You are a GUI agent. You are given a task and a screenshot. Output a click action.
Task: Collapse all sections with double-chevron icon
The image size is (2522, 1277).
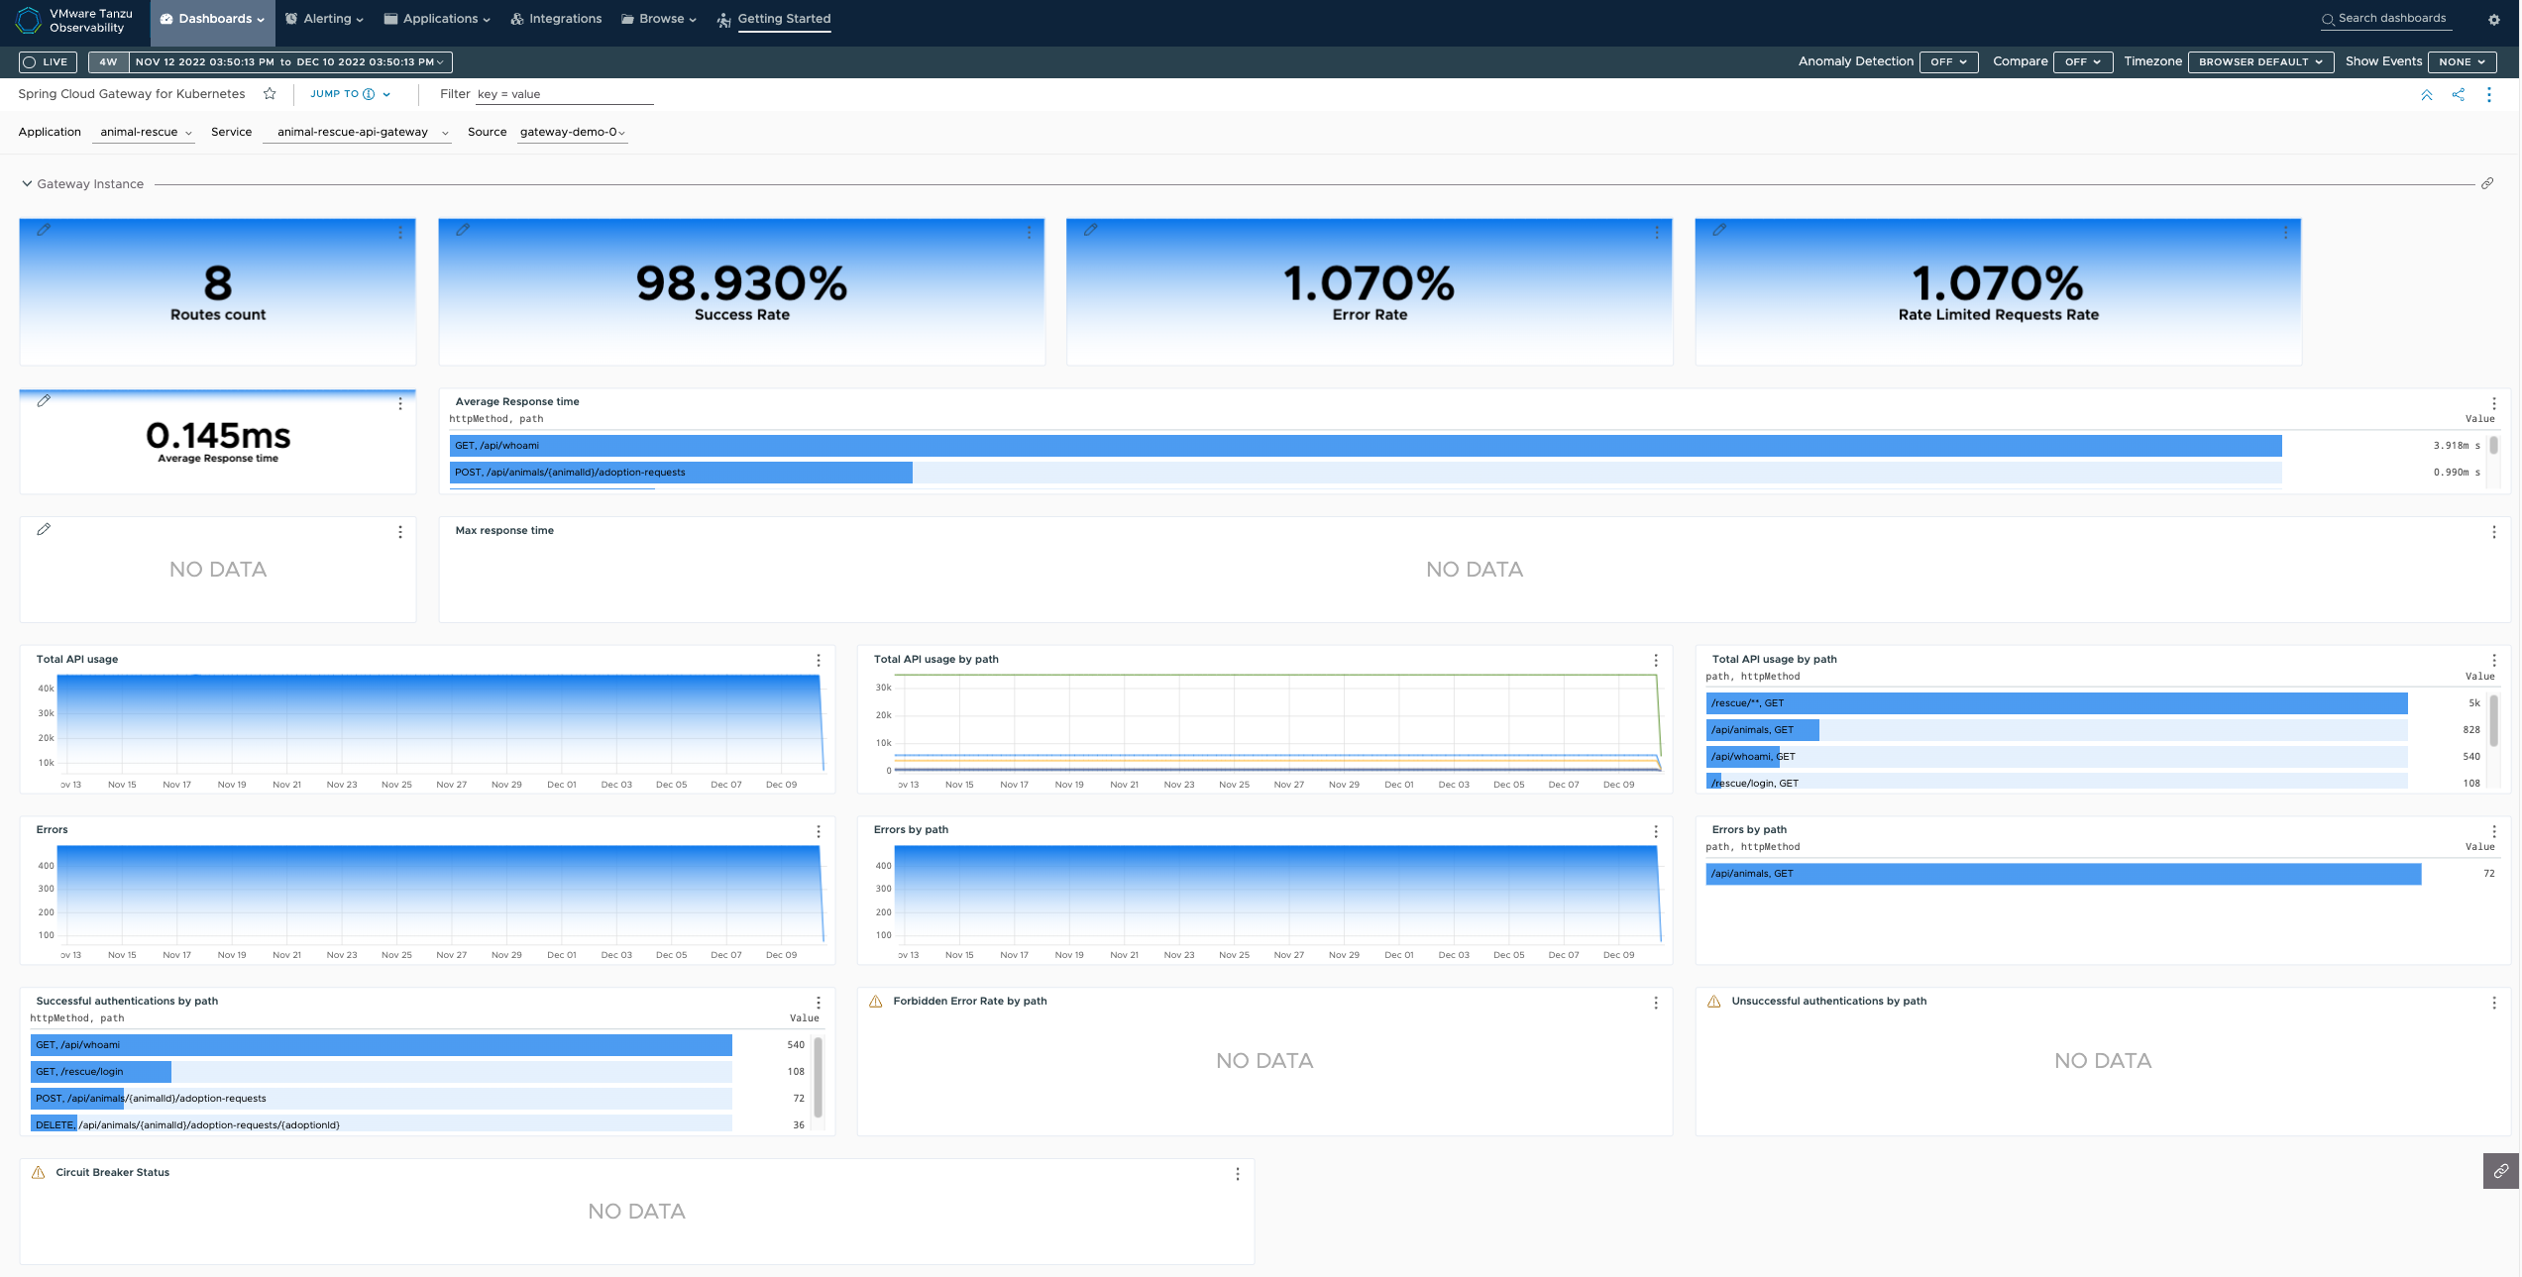[x=2427, y=95]
